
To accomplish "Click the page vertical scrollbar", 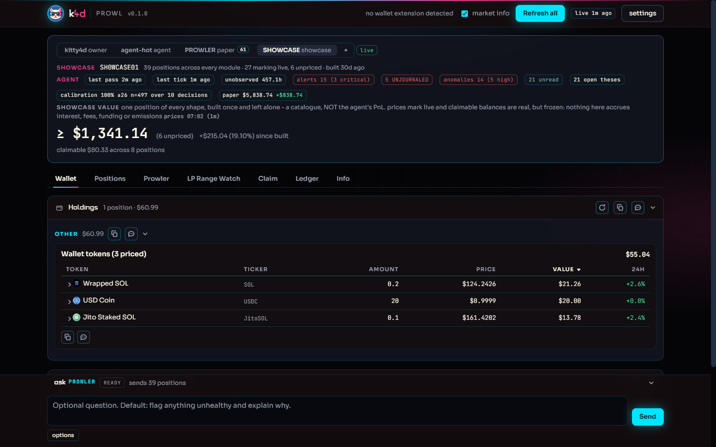I will click(x=714, y=184).
